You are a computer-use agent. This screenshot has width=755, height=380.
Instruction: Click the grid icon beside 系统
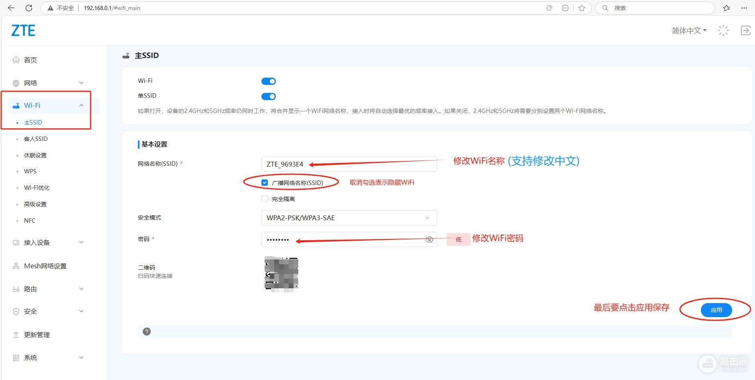(16, 358)
